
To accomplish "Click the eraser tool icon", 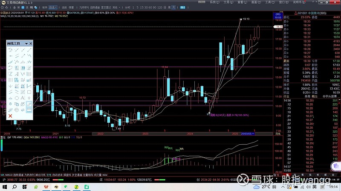I will tap(29, 104).
